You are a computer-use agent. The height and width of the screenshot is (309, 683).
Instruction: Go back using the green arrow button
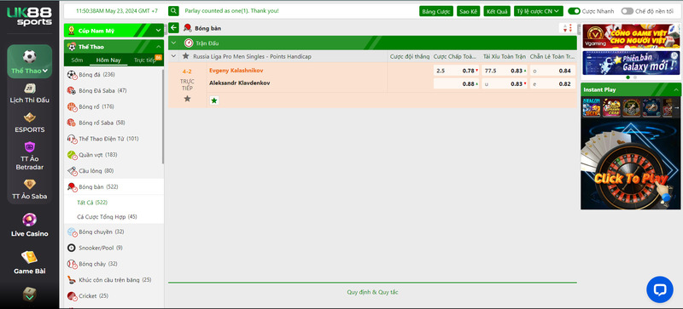(173, 28)
